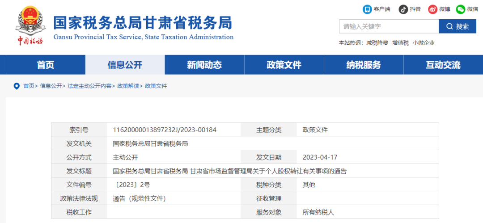483x223 pixels.
Task: Select hot keyword 减税降费
Action: point(377,43)
